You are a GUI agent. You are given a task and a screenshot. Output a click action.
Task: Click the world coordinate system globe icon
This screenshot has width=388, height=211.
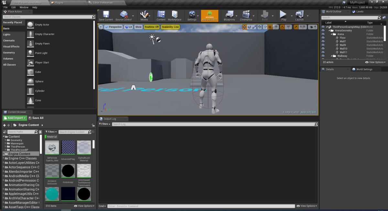tap(260, 27)
